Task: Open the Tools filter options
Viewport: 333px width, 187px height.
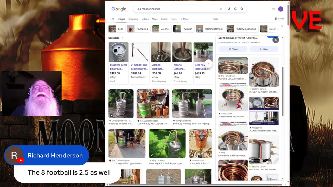Action: (x=215, y=19)
